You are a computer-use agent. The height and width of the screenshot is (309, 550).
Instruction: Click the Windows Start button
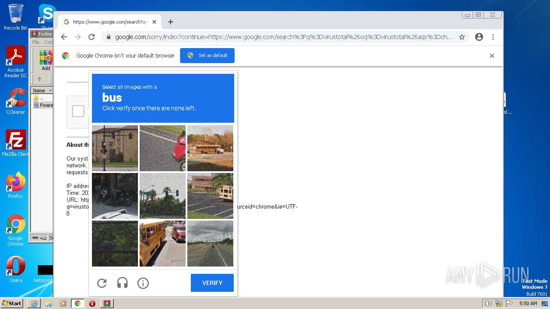(x=12, y=303)
